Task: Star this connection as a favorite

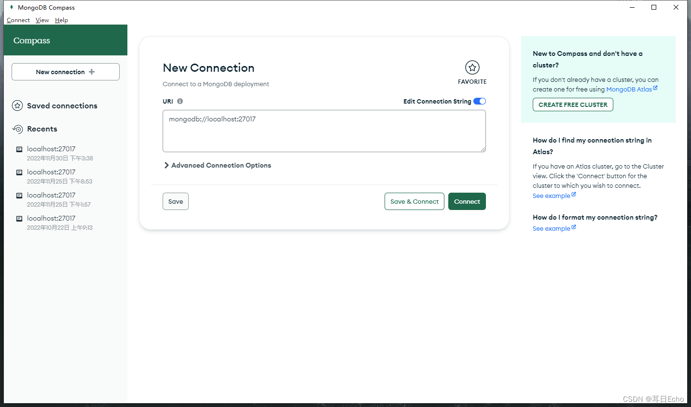Action: [x=472, y=68]
